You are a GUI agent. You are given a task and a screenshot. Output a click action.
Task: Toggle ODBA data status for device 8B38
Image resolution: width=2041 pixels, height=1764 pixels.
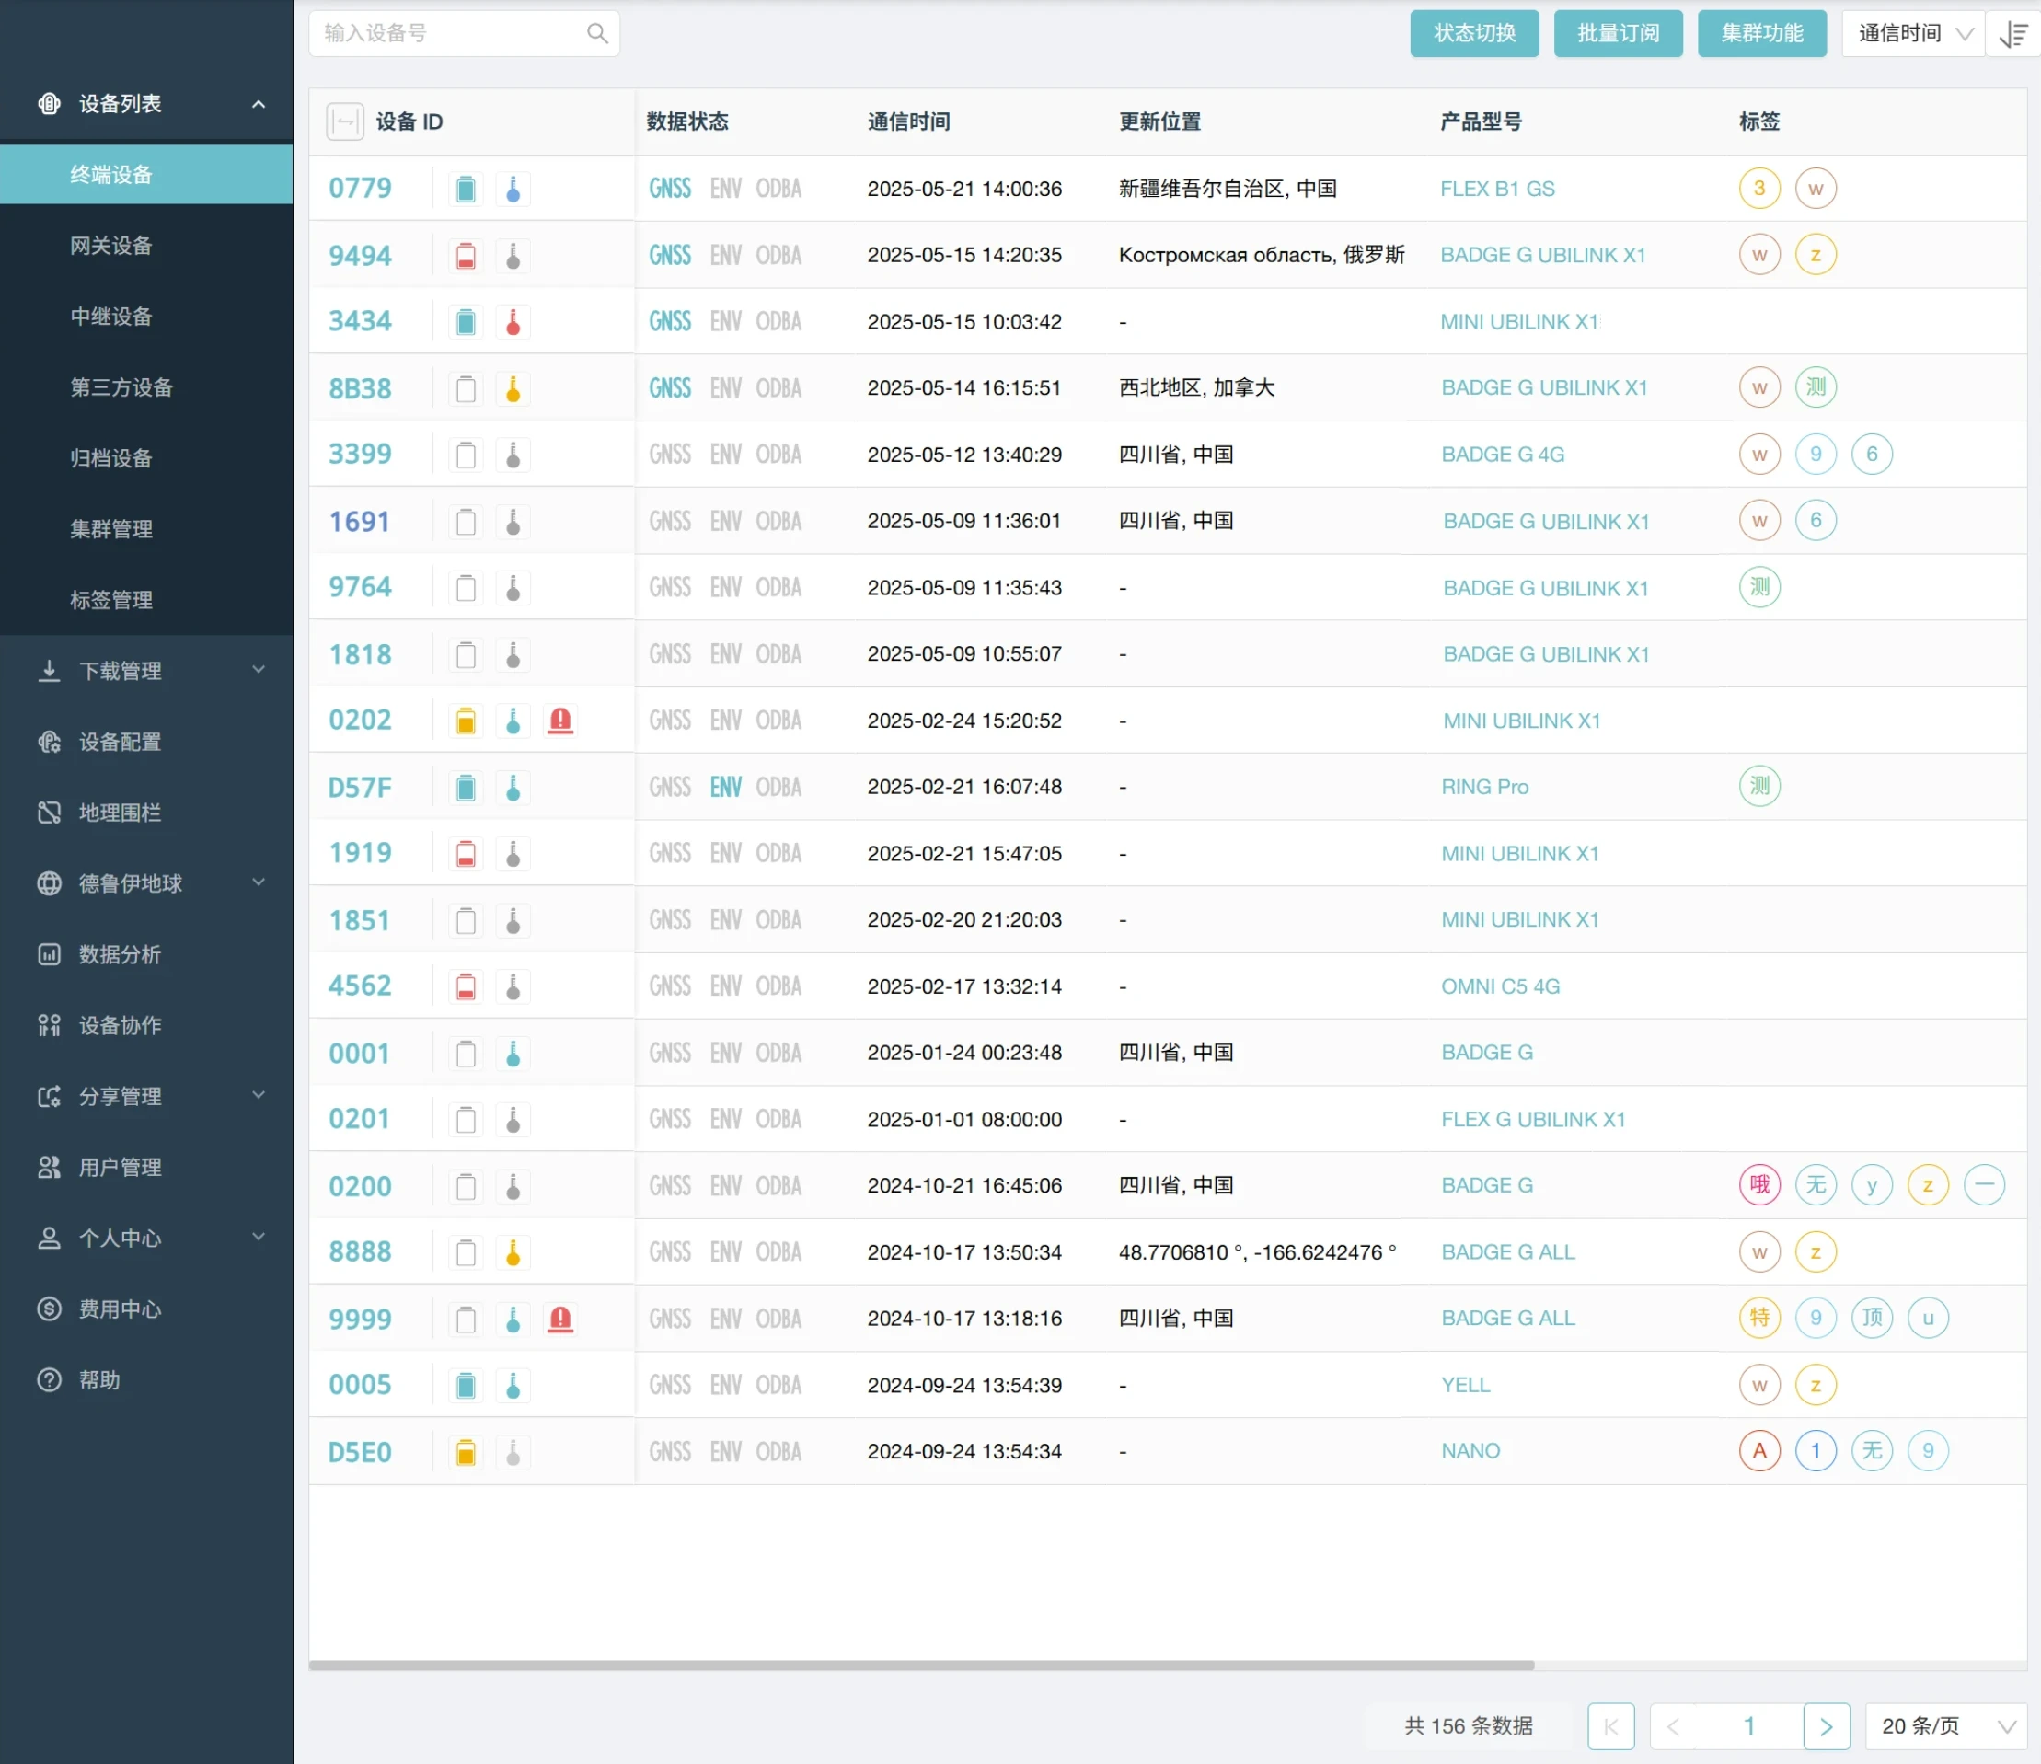(778, 388)
